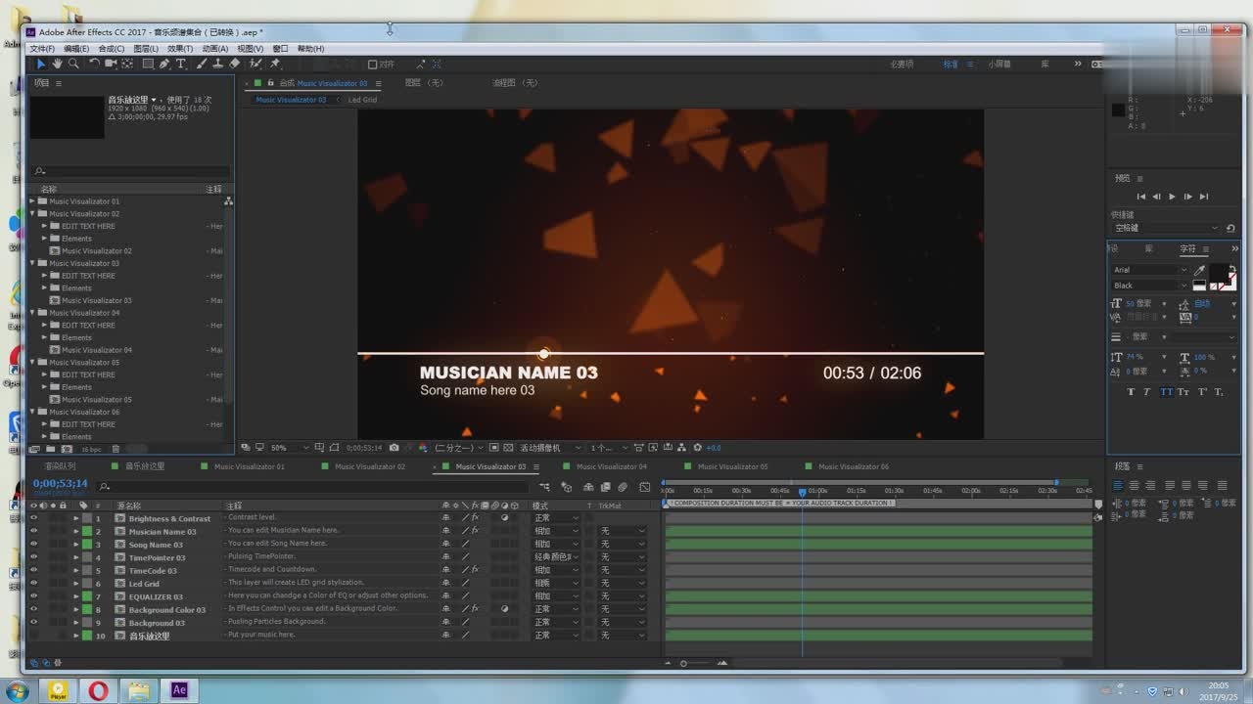Click the snapshot camera icon below viewer
The image size is (1253, 704).
[x=394, y=448]
